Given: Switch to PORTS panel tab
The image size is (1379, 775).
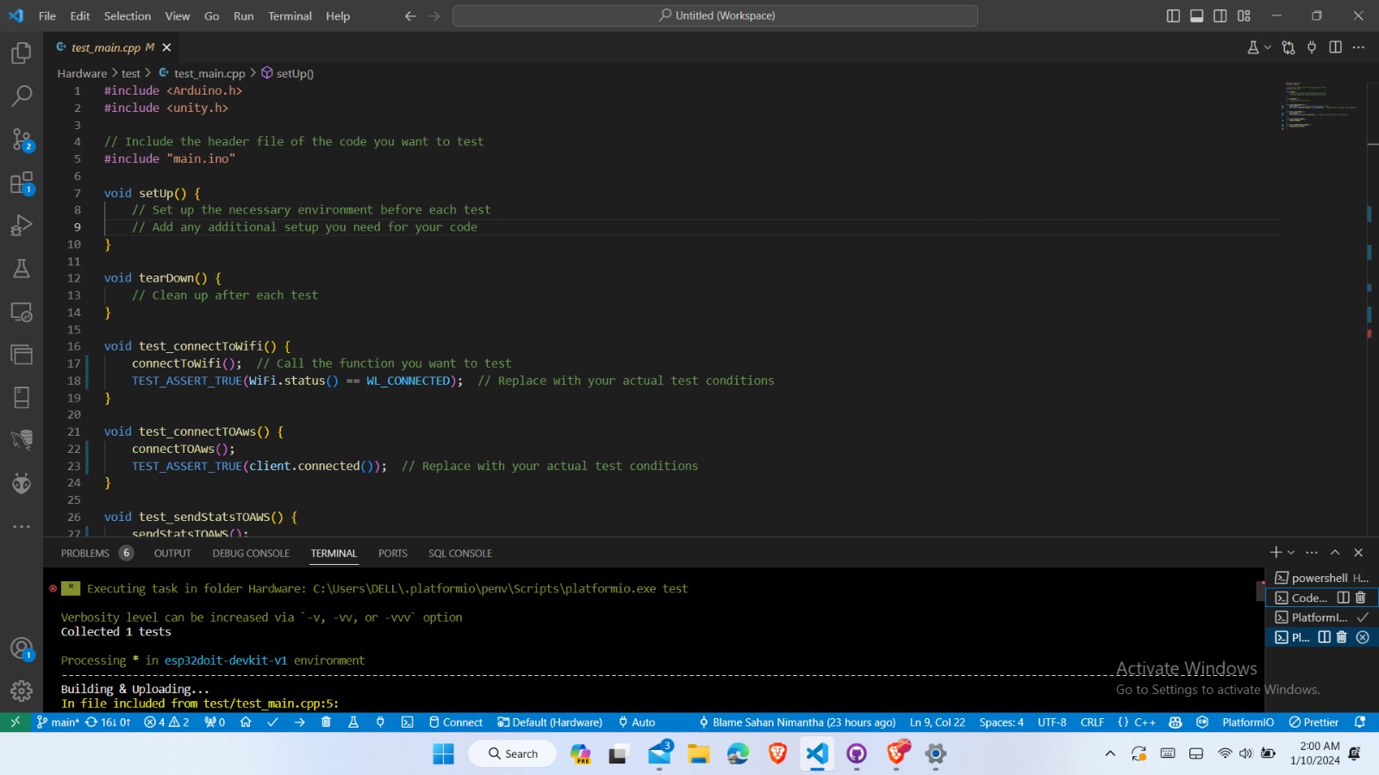Looking at the screenshot, I should (x=393, y=553).
